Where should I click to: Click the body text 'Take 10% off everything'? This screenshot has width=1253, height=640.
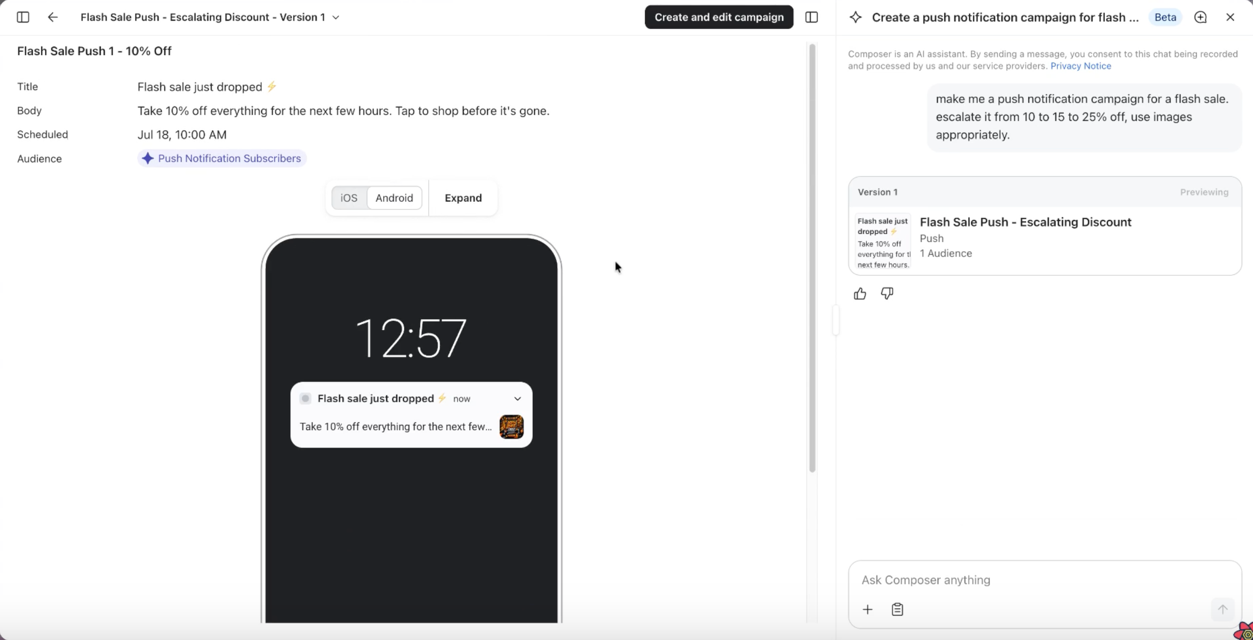343,111
